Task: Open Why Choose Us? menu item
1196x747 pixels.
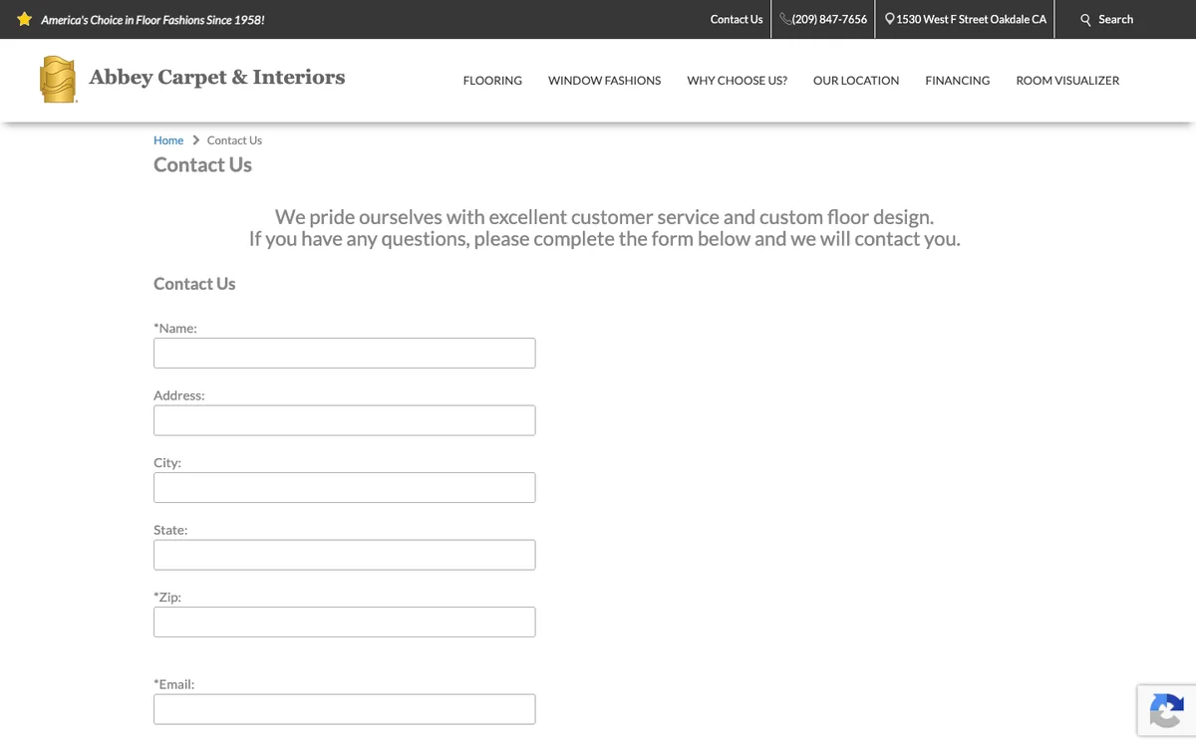Action: tap(737, 81)
